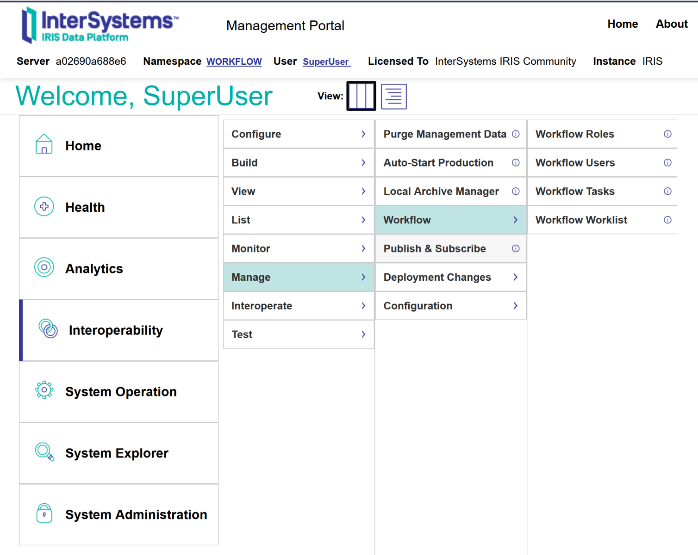698x555 pixels.
Task: Switch to the columns view layout
Action: (x=361, y=96)
